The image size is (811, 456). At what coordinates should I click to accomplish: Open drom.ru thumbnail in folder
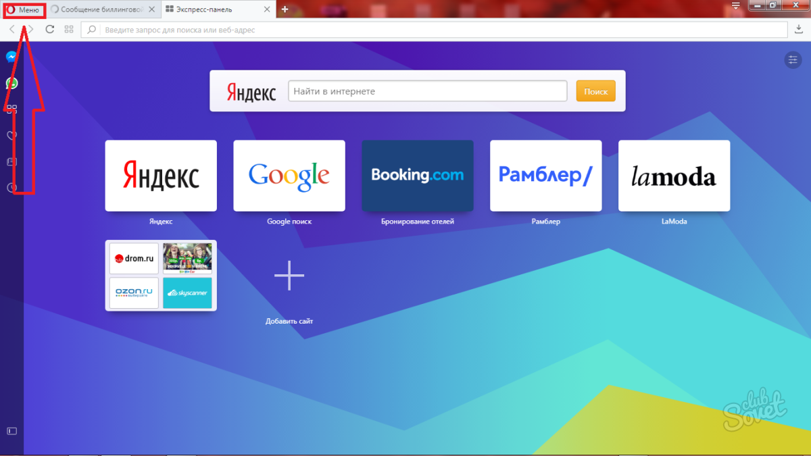(x=134, y=258)
